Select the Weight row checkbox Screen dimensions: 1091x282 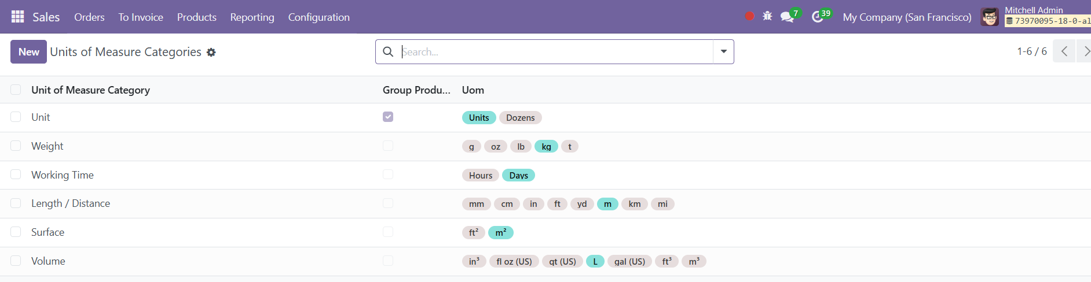16,146
